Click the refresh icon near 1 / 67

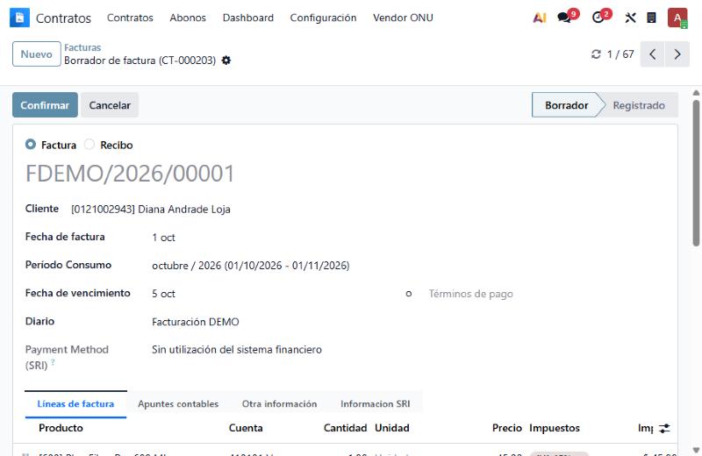coord(596,54)
